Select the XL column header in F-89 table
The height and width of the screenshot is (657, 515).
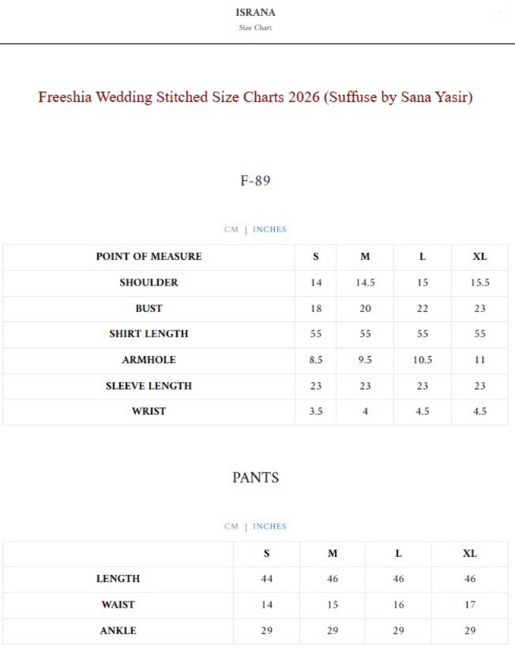[x=479, y=257]
